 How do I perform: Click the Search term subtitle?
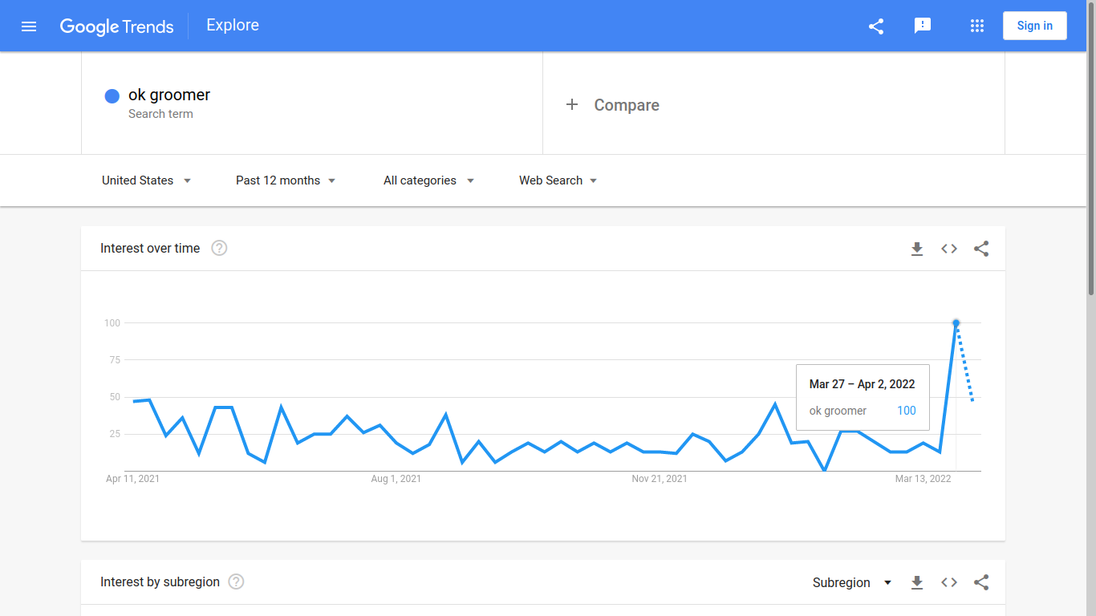click(160, 114)
